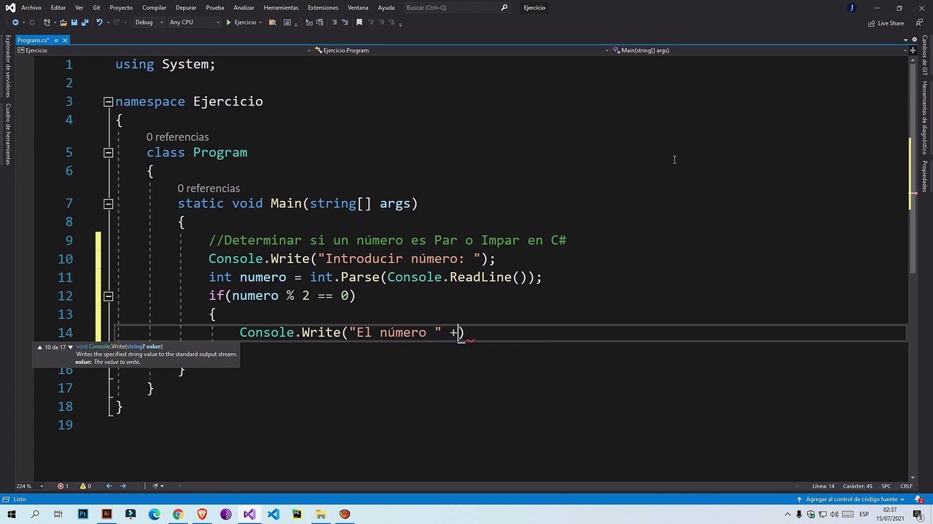Open the Herramientas menu
933x524 pixels.
pyautogui.click(x=281, y=7)
